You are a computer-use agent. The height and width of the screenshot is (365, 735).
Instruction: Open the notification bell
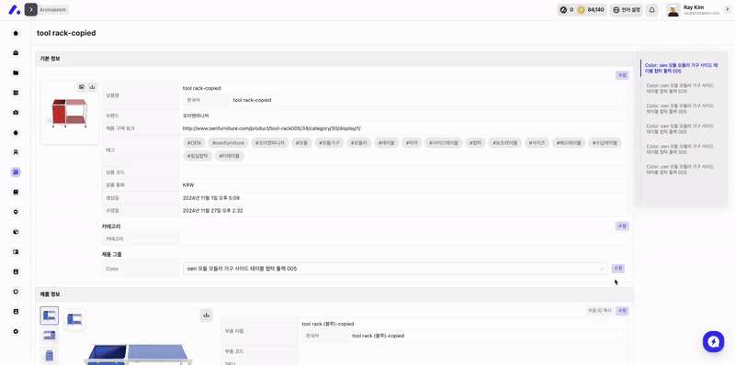pyautogui.click(x=651, y=10)
